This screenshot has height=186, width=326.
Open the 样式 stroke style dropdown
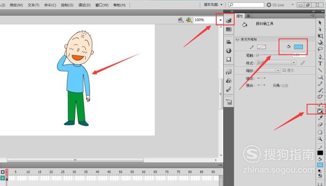[x=293, y=62]
